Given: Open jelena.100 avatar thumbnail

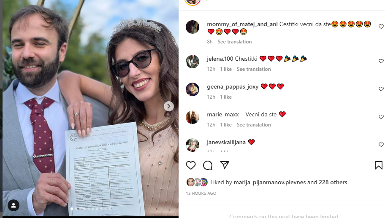Looking at the screenshot, I should coord(192,61).
